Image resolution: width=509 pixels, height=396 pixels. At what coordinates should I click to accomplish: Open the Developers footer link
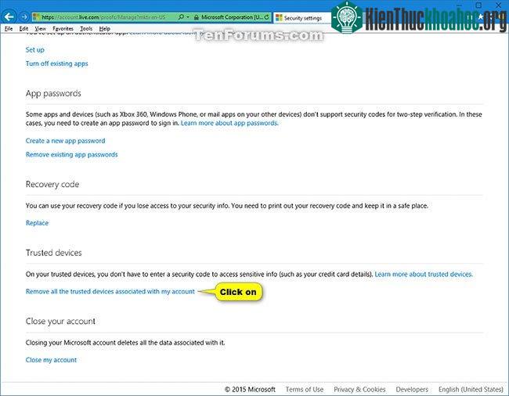(412, 389)
